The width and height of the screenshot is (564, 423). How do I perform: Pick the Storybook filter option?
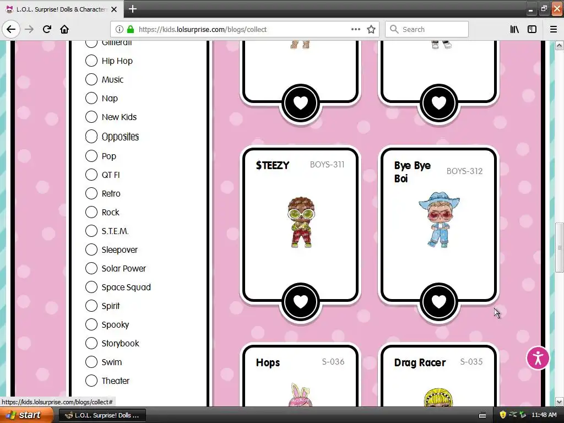[91, 343]
